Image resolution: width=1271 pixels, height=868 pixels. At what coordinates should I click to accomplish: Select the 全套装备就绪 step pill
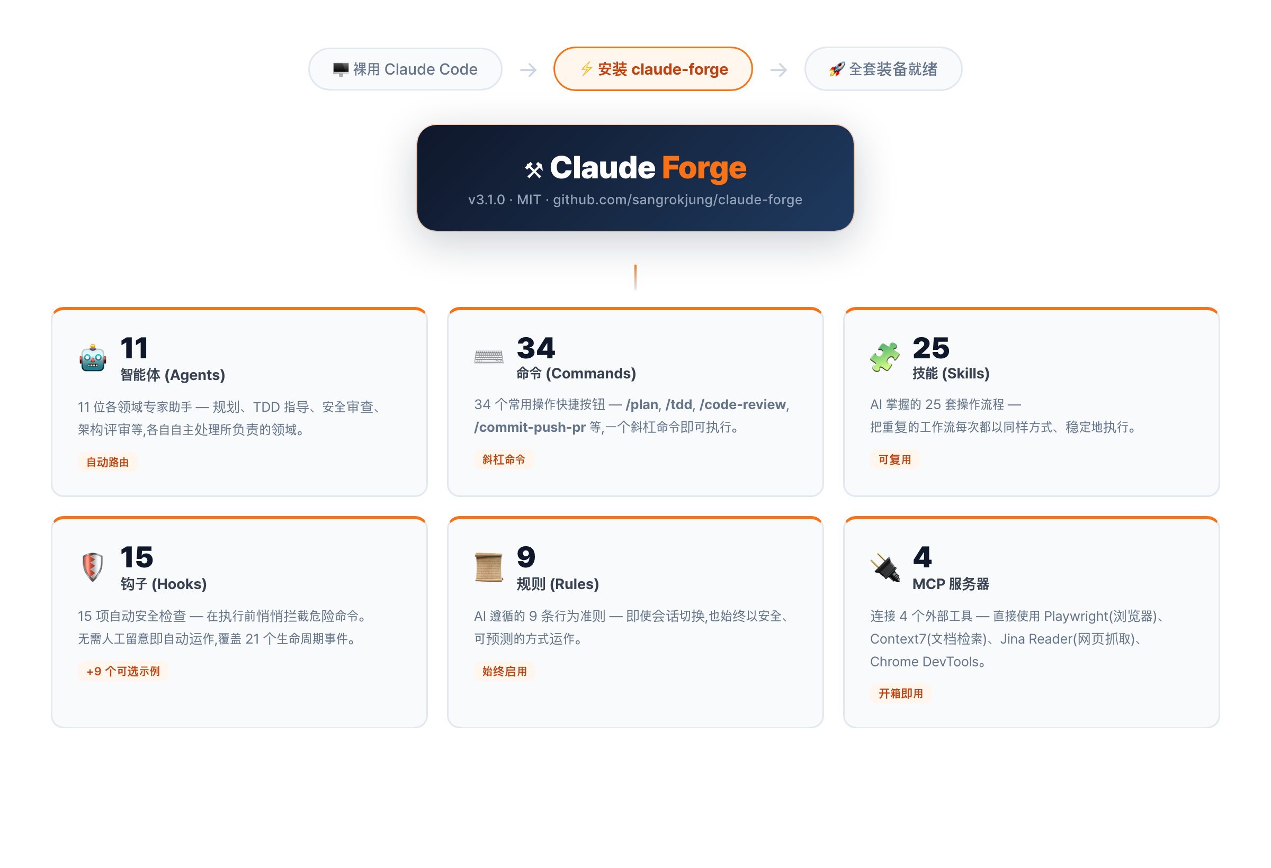pyautogui.click(x=883, y=69)
